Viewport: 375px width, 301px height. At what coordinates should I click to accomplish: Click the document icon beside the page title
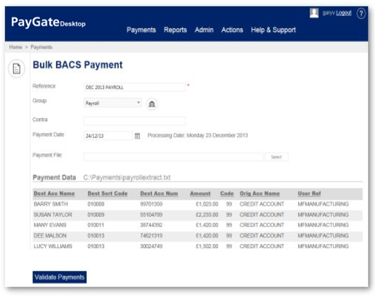point(17,68)
